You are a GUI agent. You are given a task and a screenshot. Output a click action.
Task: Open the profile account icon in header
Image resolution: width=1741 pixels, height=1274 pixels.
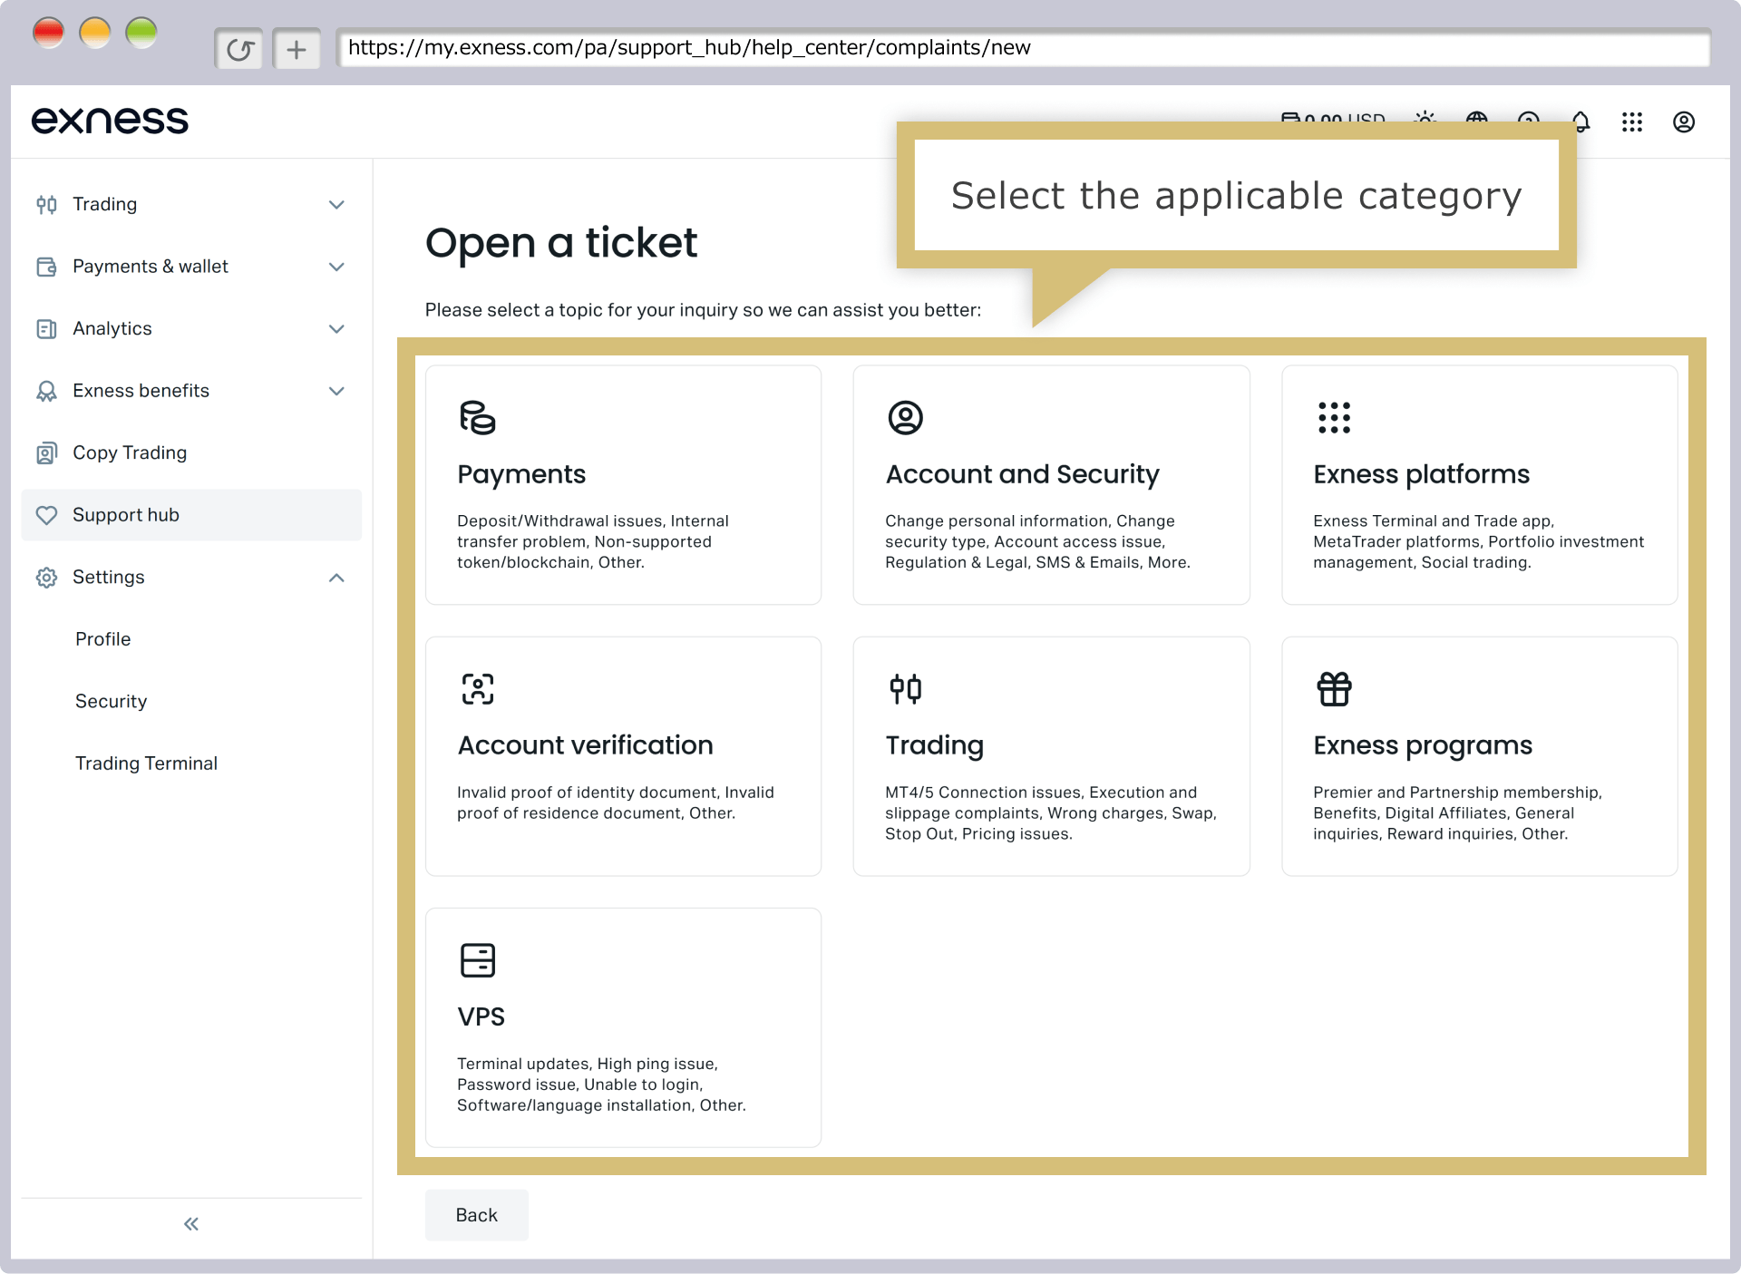[1683, 122]
